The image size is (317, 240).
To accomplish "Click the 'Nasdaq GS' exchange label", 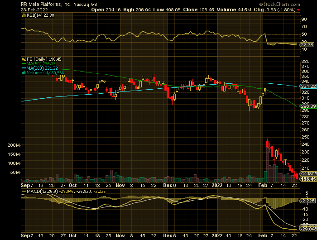I will pyautogui.click(x=85, y=5).
